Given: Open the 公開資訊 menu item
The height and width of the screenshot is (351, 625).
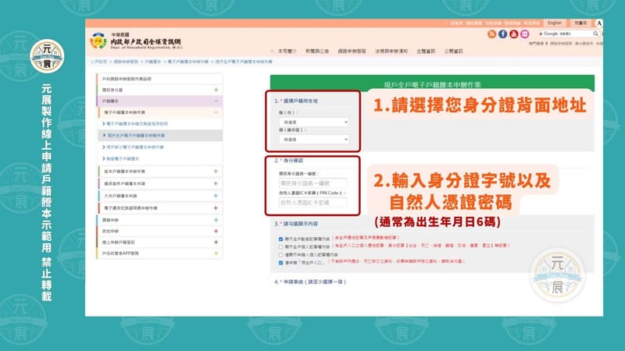Looking at the screenshot, I should (454, 51).
